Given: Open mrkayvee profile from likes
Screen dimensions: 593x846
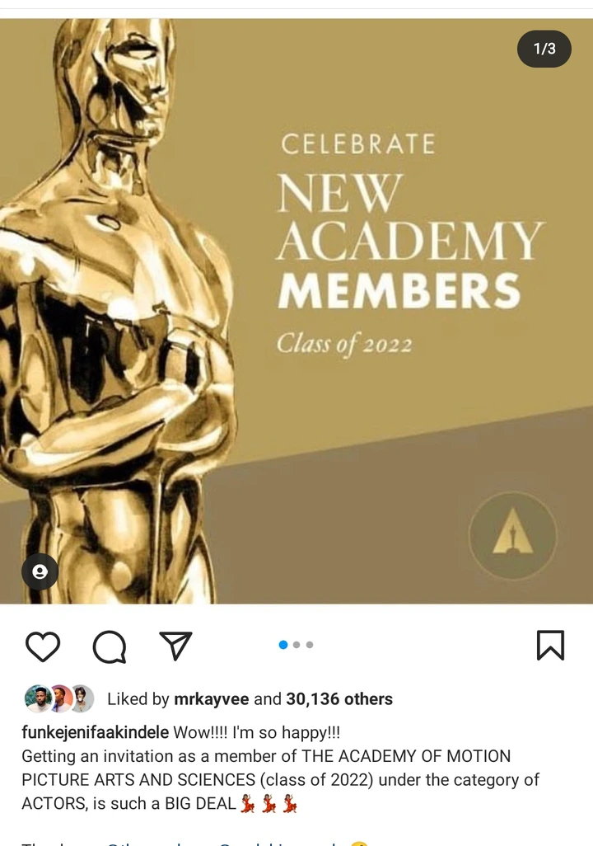Looking at the screenshot, I should click(x=212, y=699).
